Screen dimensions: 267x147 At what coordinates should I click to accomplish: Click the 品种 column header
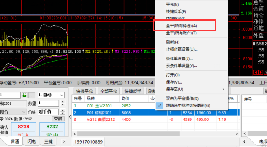pyautogui.click(x=102, y=98)
